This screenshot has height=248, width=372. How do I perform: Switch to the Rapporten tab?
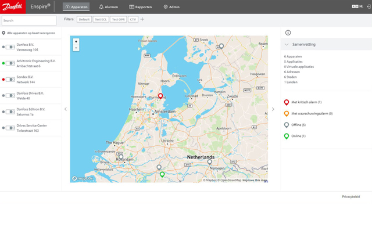click(140, 7)
